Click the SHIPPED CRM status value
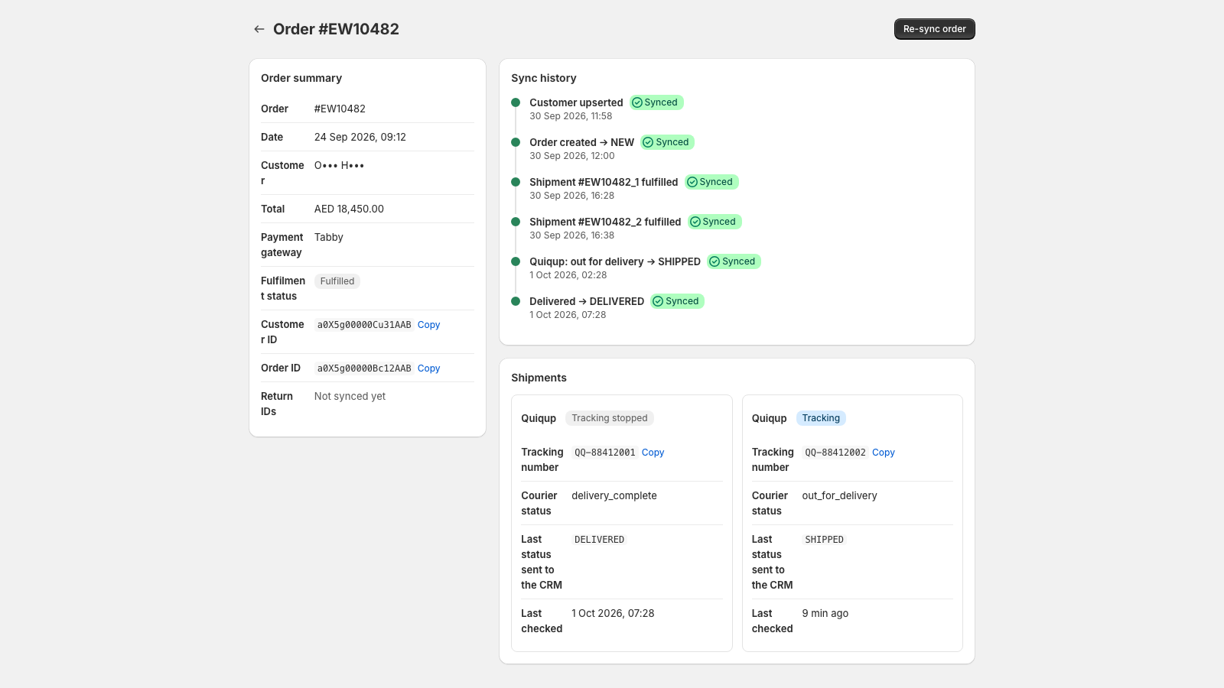This screenshot has width=1224, height=688. pyautogui.click(x=824, y=540)
